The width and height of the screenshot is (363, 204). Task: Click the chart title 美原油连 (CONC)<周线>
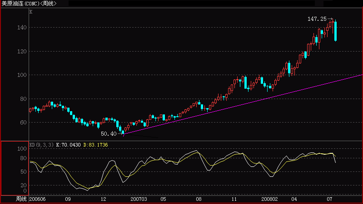pos(29,4)
